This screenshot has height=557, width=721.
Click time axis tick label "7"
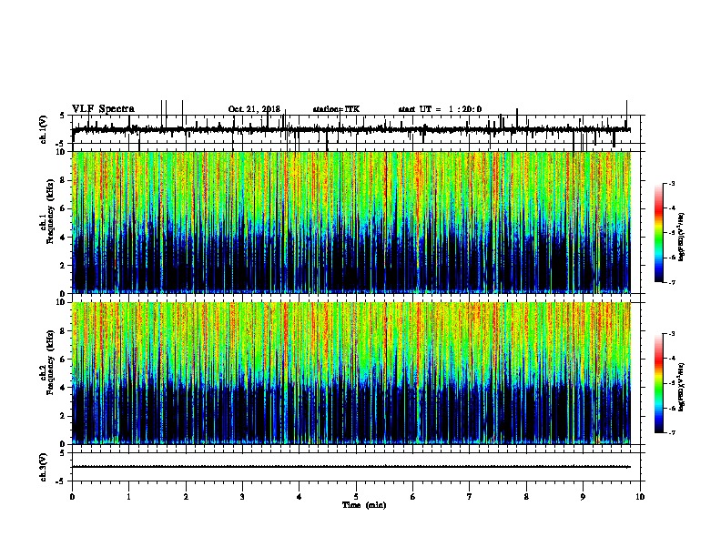pyautogui.click(x=470, y=497)
